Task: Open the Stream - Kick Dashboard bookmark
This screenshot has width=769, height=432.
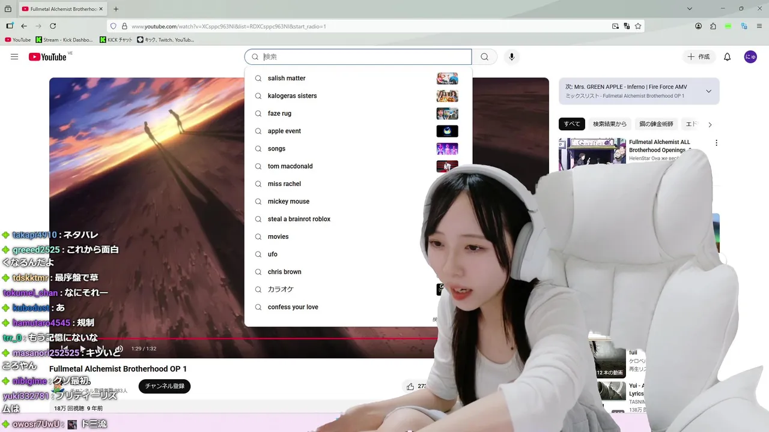Action: click(x=64, y=40)
